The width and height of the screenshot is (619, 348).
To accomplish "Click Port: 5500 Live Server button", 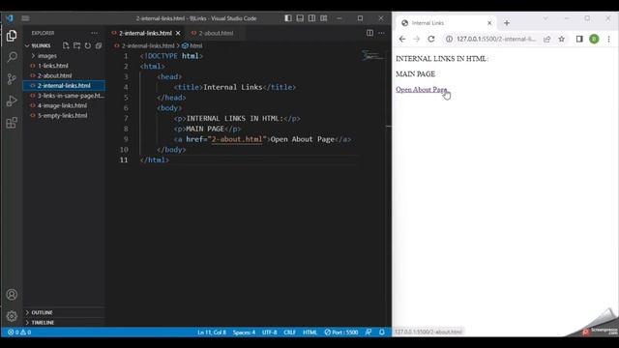I will (341, 333).
